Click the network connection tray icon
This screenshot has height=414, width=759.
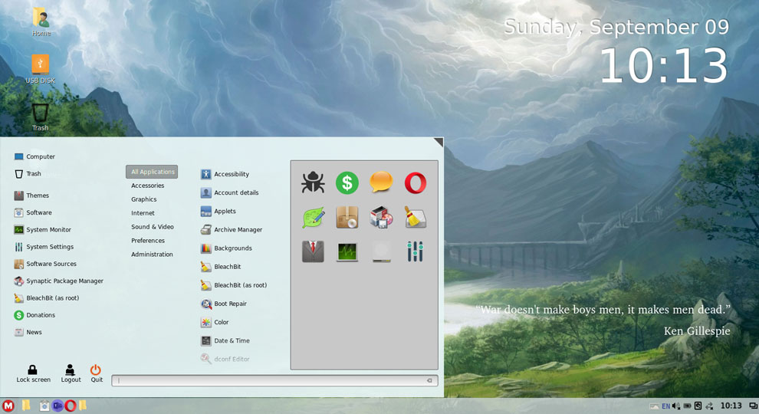[710, 406]
